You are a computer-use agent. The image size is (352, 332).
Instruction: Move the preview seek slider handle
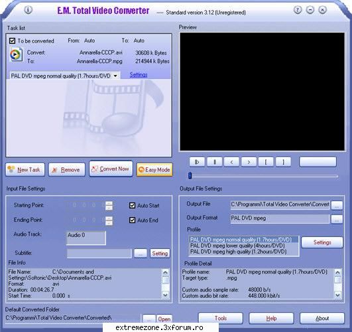point(190,176)
